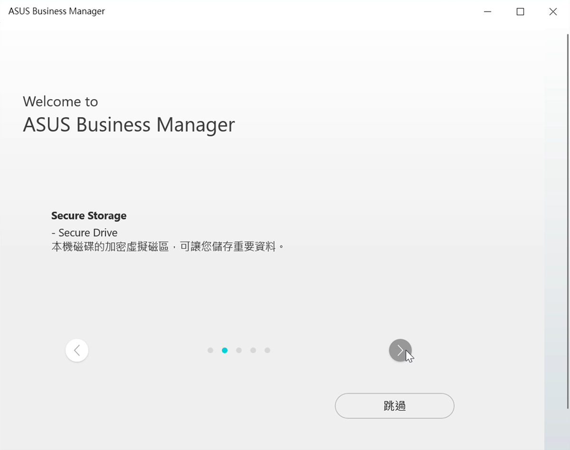This screenshot has height=450, width=570.
Task: Click the window title in title bar
Action: tap(57, 11)
